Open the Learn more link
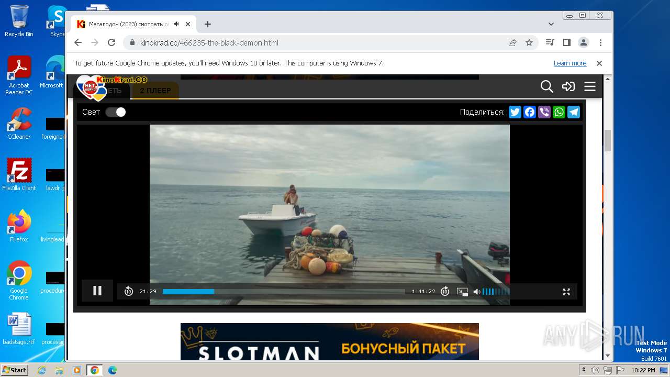The height and width of the screenshot is (377, 670). pos(570,63)
